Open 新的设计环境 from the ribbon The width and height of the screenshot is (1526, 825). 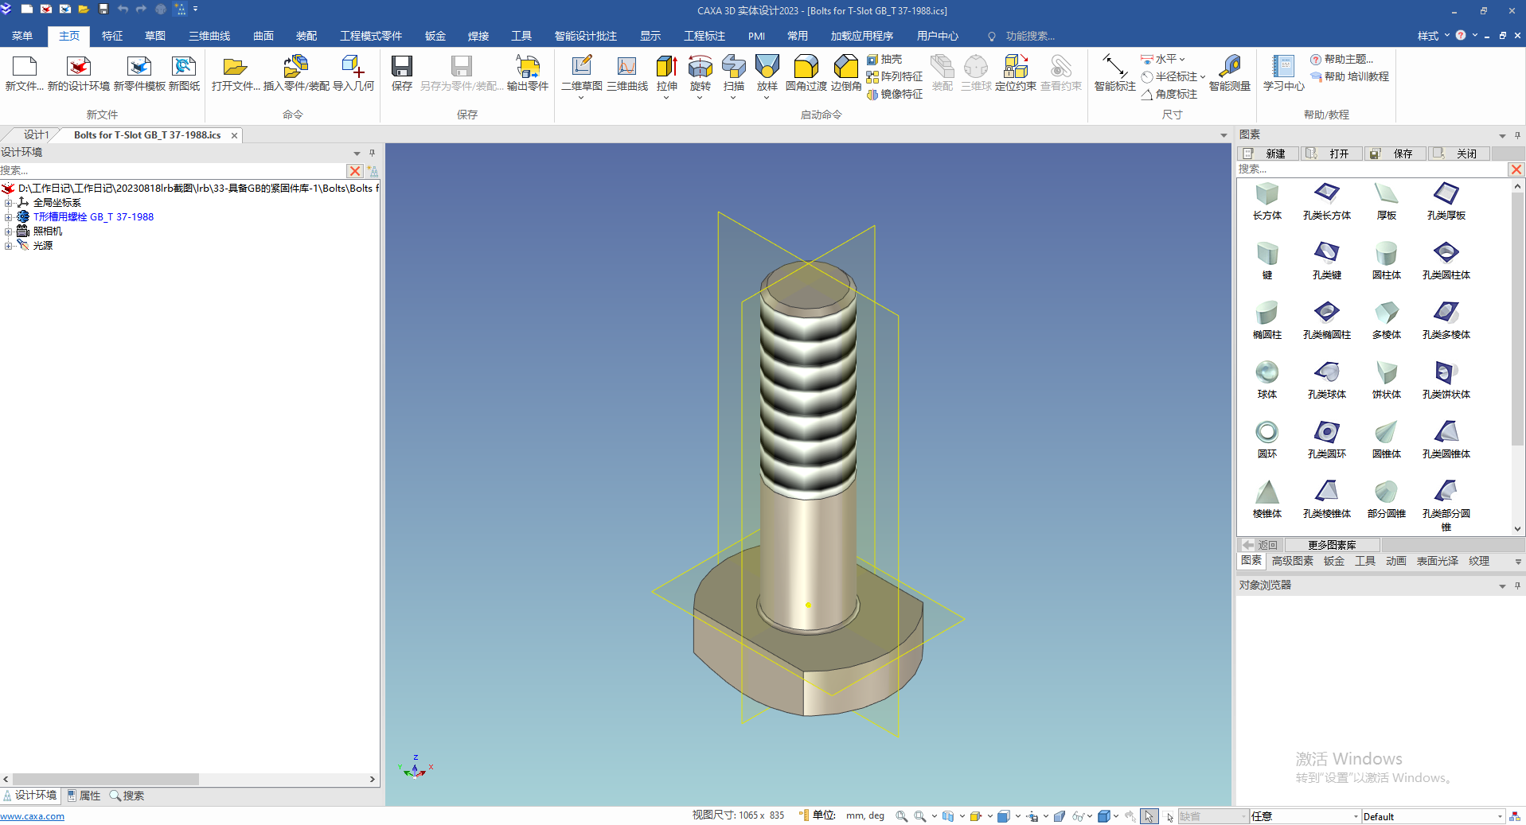(79, 73)
